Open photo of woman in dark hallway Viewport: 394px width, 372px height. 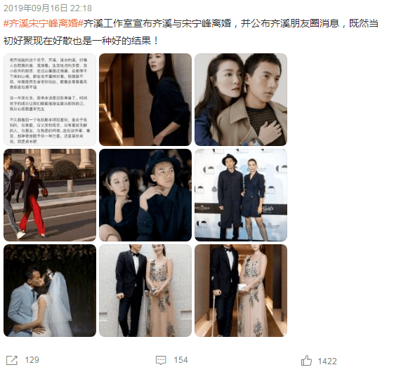tap(145, 100)
